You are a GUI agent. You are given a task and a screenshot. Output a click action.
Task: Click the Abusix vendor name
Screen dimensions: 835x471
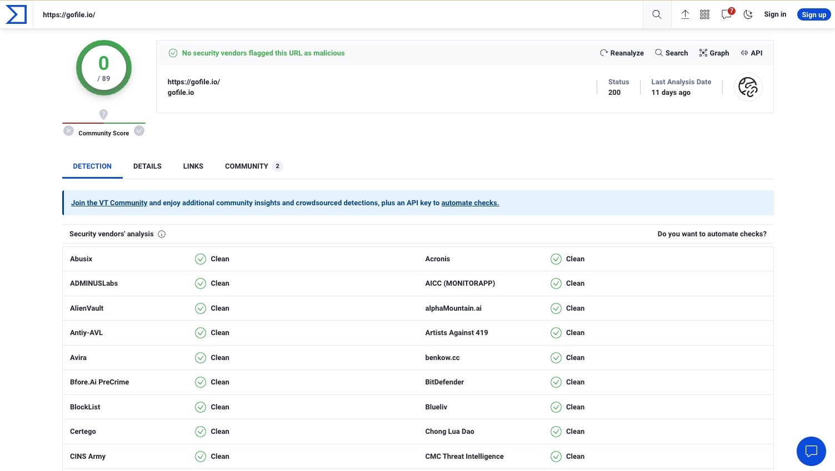81,259
